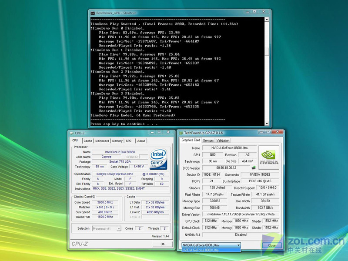The width and height of the screenshot is (348, 261).
Task: Click the Press any key to continue line
Action: [124, 124]
